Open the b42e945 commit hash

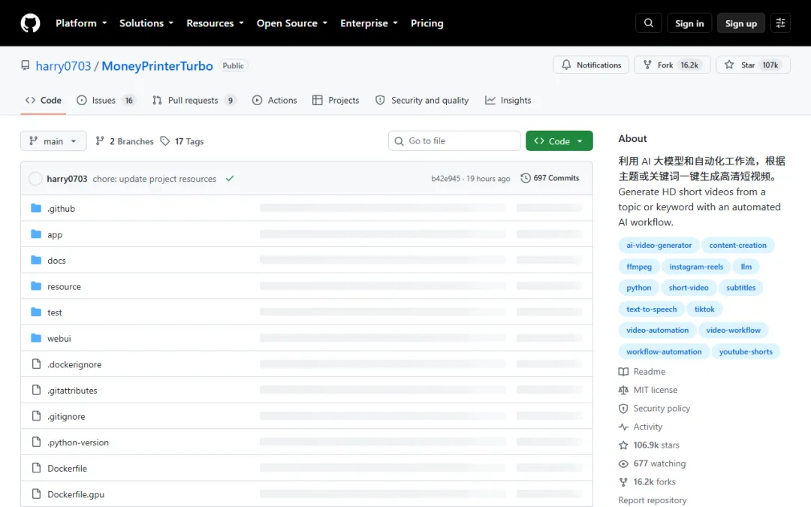tap(445, 179)
